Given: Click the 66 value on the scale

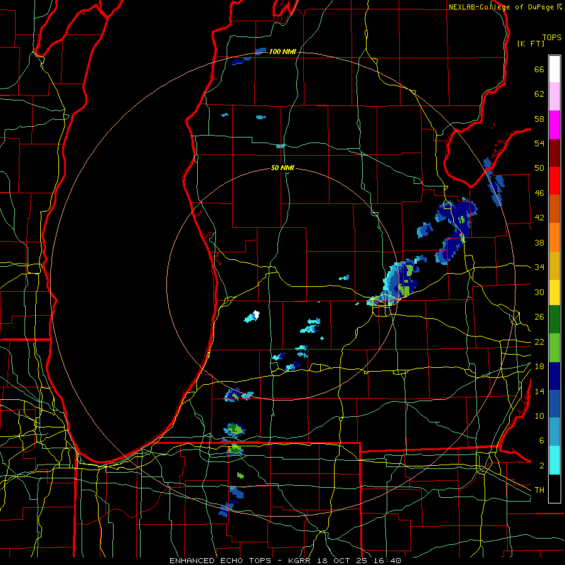Looking at the screenshot, I should [539, 69].
